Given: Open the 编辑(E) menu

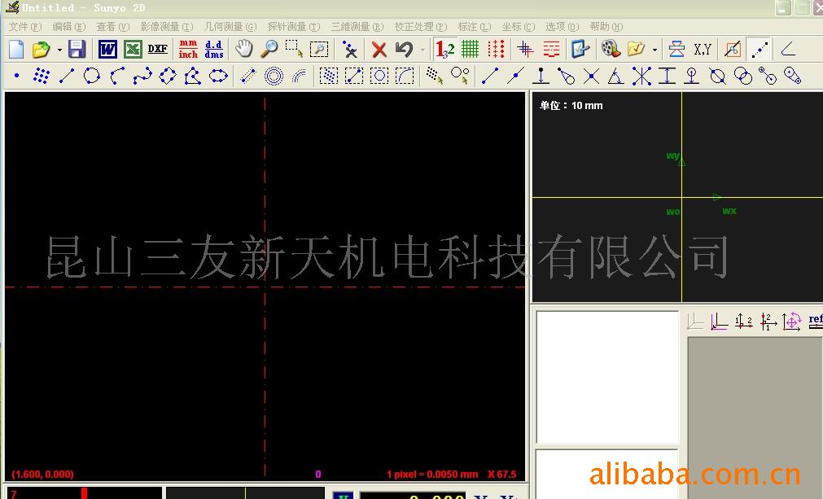Looking at the screenshot, I should 68,27.
